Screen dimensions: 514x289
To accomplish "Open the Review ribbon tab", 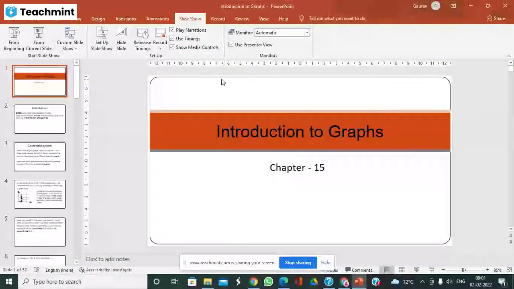I will 242,18.
